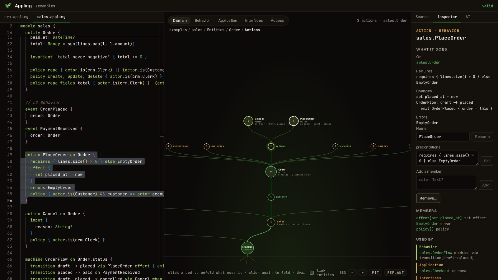
Task: Unfold the Projections bud
Action: click(x=169, y=146)
